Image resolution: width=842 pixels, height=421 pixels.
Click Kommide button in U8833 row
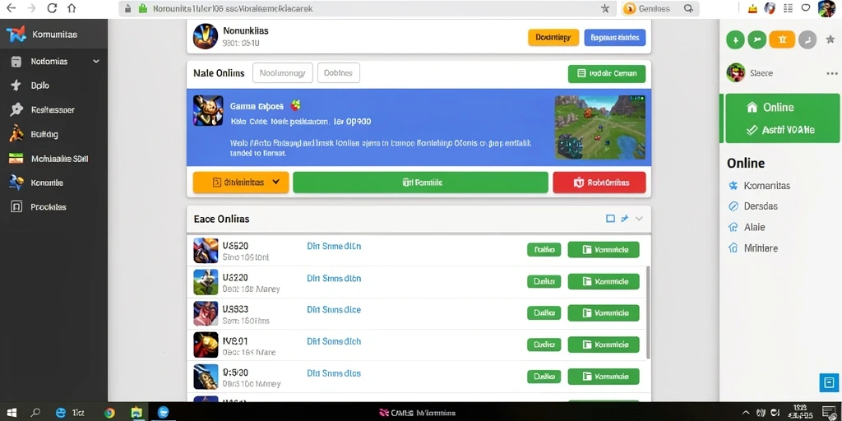[x=604, y=312]
